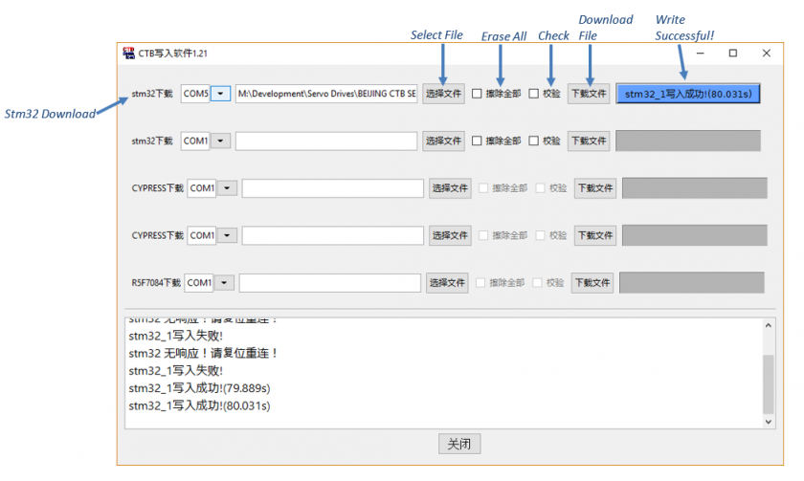Click 下载文件 button in first stm32 row
Screen dimensions: 804x481
589,94
